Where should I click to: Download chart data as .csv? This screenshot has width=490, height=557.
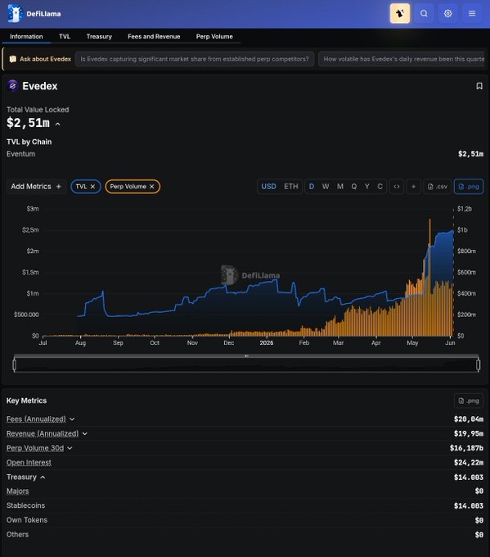[x=438, y=187]
